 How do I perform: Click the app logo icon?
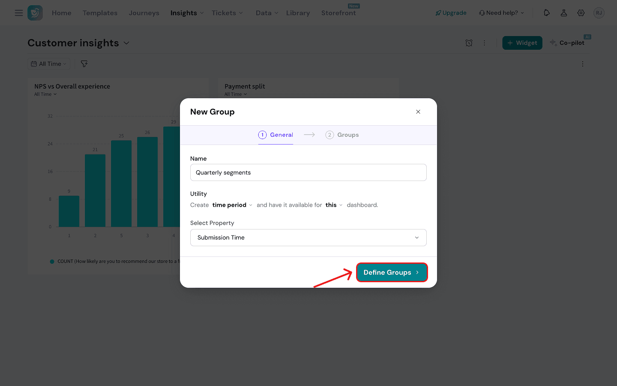point(35,13)
